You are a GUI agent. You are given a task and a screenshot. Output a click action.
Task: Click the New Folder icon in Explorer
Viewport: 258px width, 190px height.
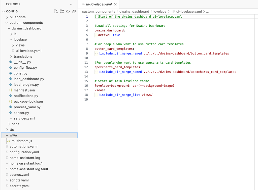pos(62,11)
